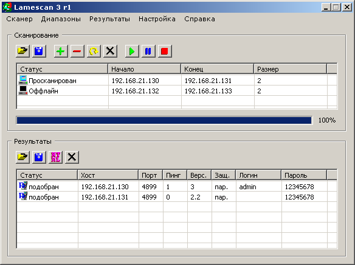This screenshot has width=355, height=265.
Task: Pause the scan with blue pause button
Action: (148, 51)
